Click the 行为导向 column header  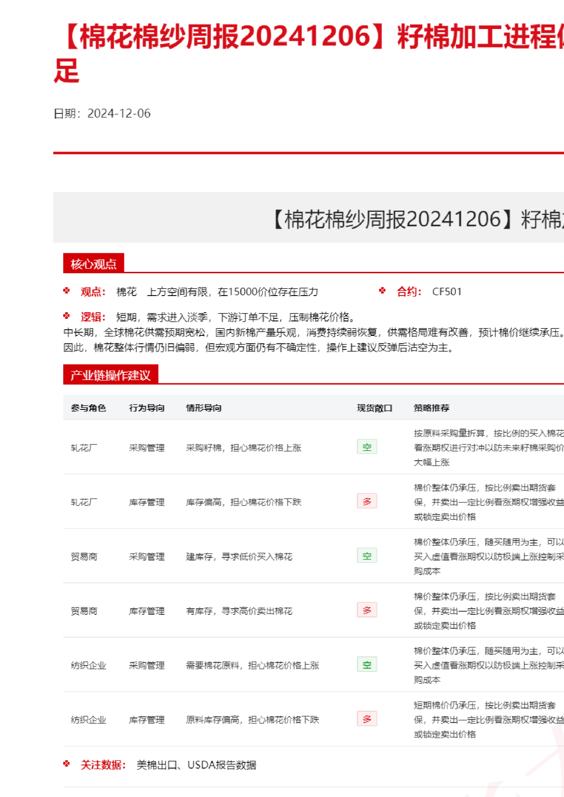point(147,408)
